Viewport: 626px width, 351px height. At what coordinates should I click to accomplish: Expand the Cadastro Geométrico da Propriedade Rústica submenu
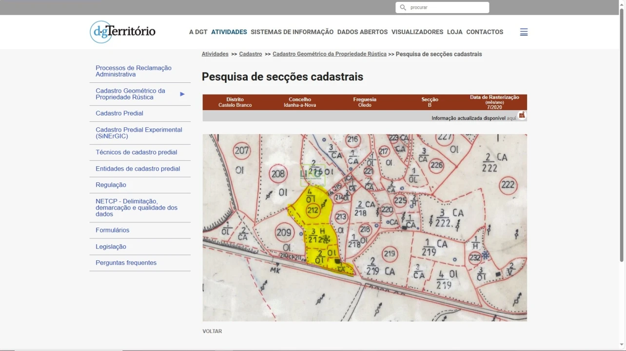click(182, 94)
